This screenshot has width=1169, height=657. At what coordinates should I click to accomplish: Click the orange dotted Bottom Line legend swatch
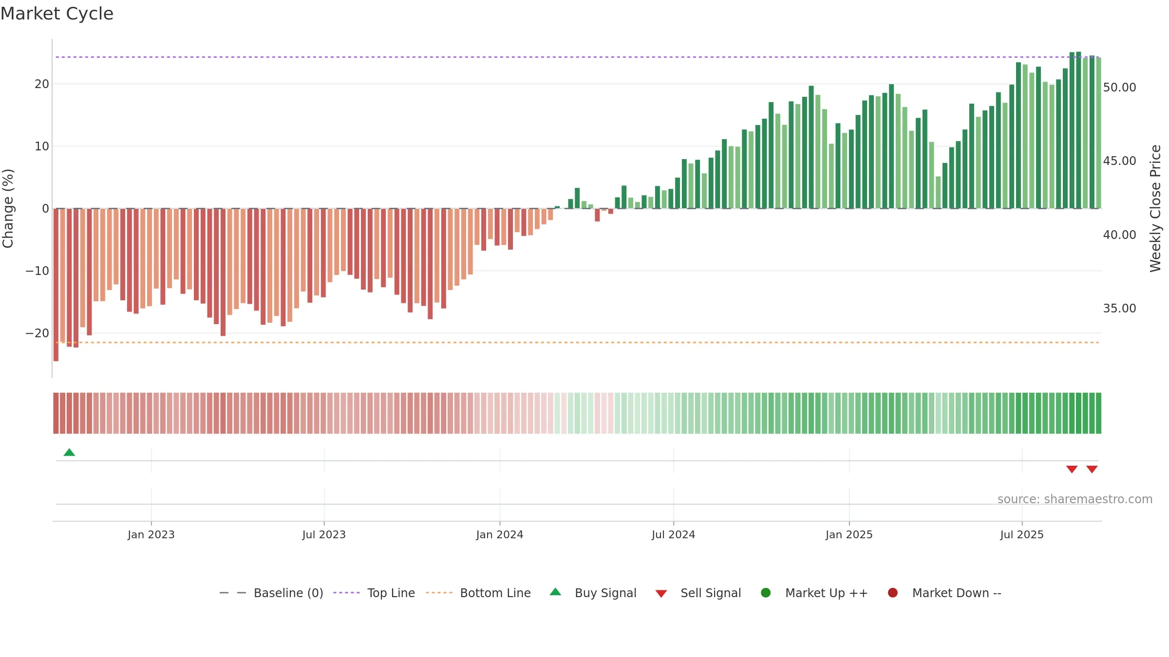tap(439, 593)
